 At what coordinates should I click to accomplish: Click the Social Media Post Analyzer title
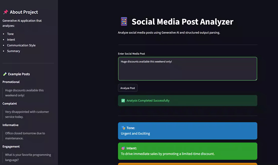(182, 22)
